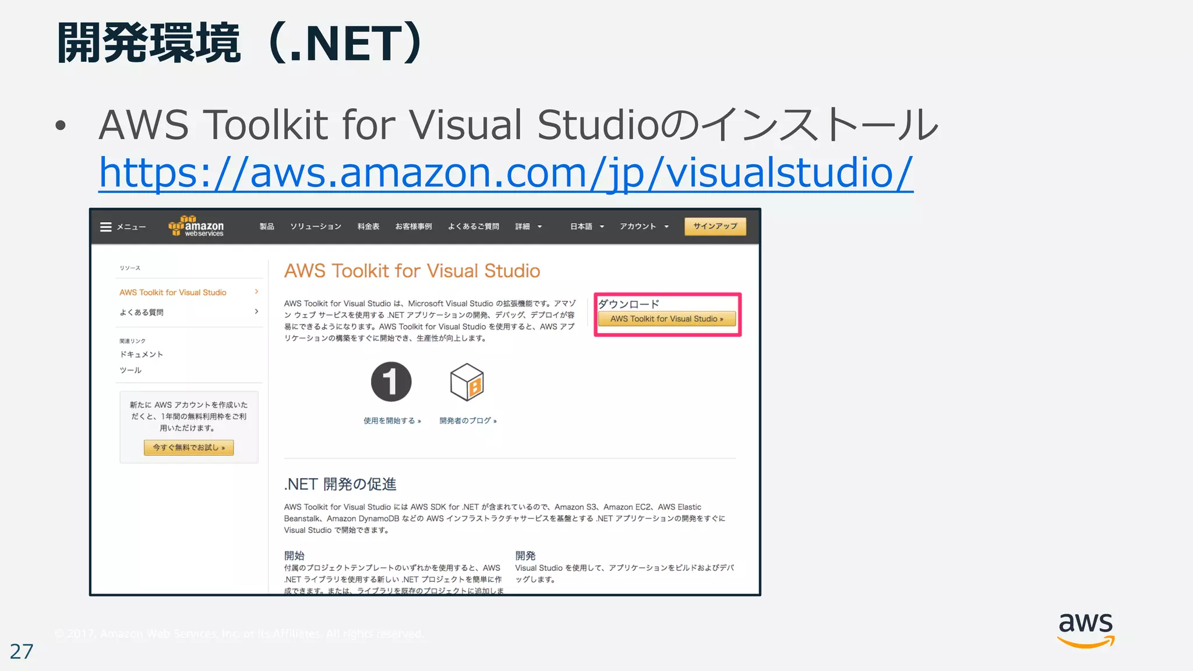Click the サインアップ button
Image resolution: width=1193 pixels, height=671 pixels.
pos(715,227)
